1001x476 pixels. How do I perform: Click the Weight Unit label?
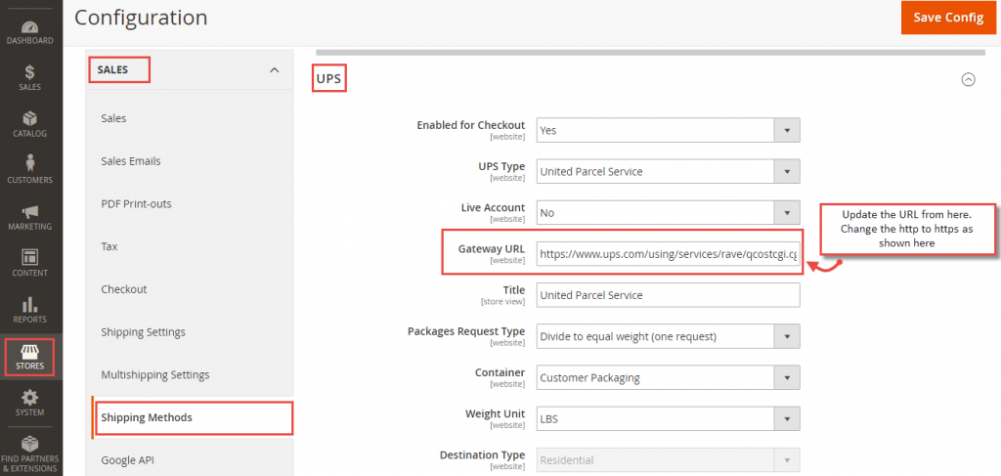[x=496, y=414]
